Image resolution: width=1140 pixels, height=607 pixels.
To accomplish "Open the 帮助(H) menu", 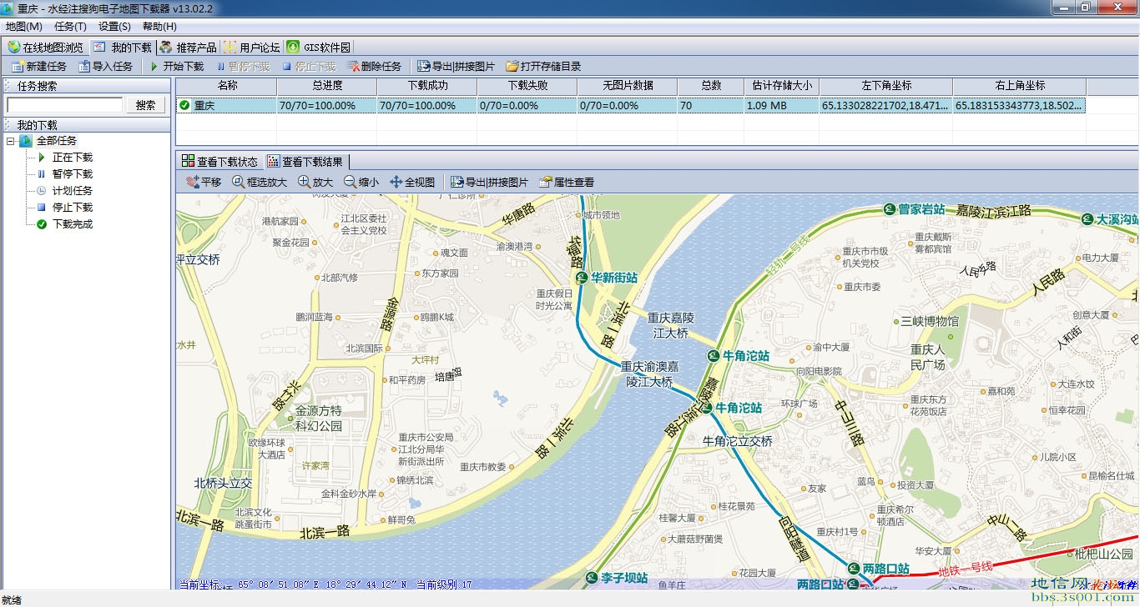I will pyautogui.click(x=159, y=27).
